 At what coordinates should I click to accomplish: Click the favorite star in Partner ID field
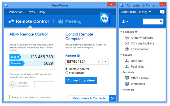pyautogui.click(x=99, y=61)
